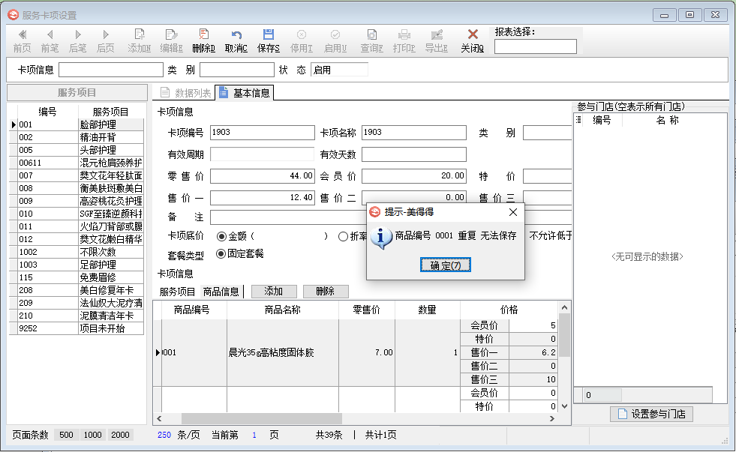The image size is (736, 452).
Task: Select service row 1003 足部护理
Action: 77,265
